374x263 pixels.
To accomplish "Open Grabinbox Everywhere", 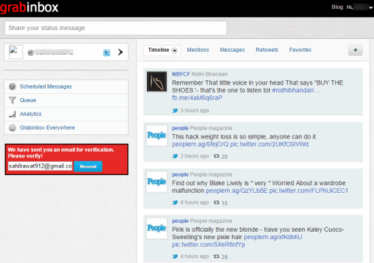I will [x=47, y=127].
